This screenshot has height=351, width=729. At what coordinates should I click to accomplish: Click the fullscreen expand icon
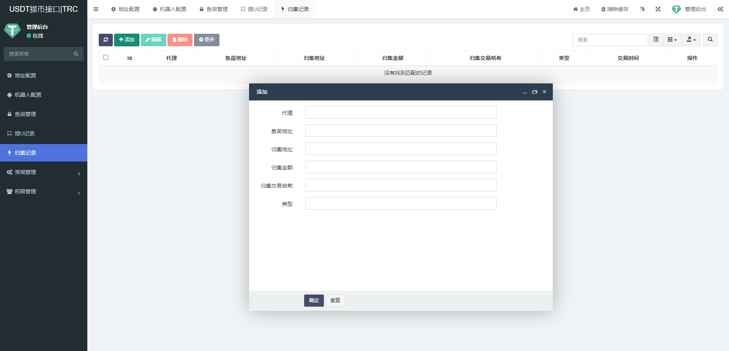(658, 9)
